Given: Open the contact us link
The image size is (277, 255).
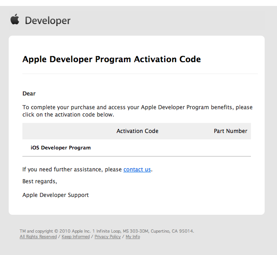Looking at the screenshot, I should click(137, 170).
